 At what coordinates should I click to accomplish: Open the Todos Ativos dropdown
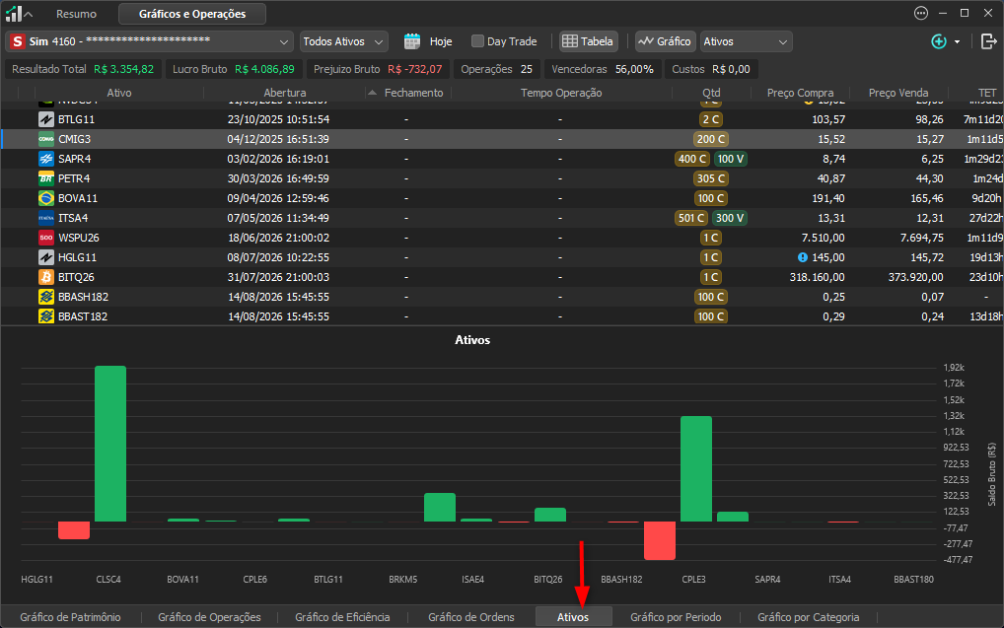click(343, 41)
